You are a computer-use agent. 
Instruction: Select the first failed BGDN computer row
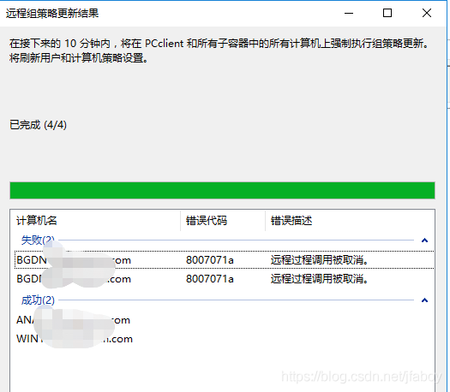(225, 260)
